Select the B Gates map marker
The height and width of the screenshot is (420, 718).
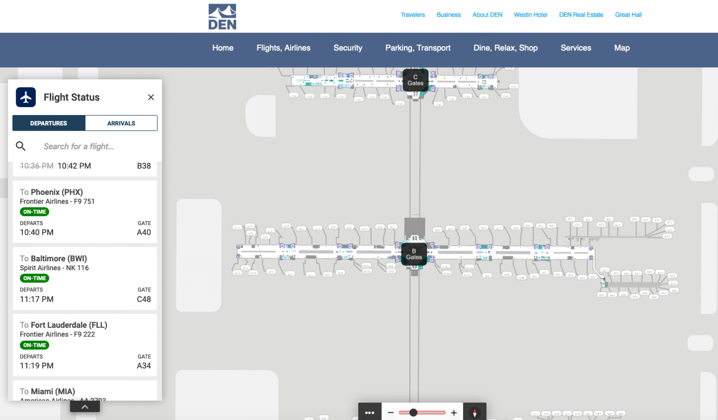tap(414, 254)
